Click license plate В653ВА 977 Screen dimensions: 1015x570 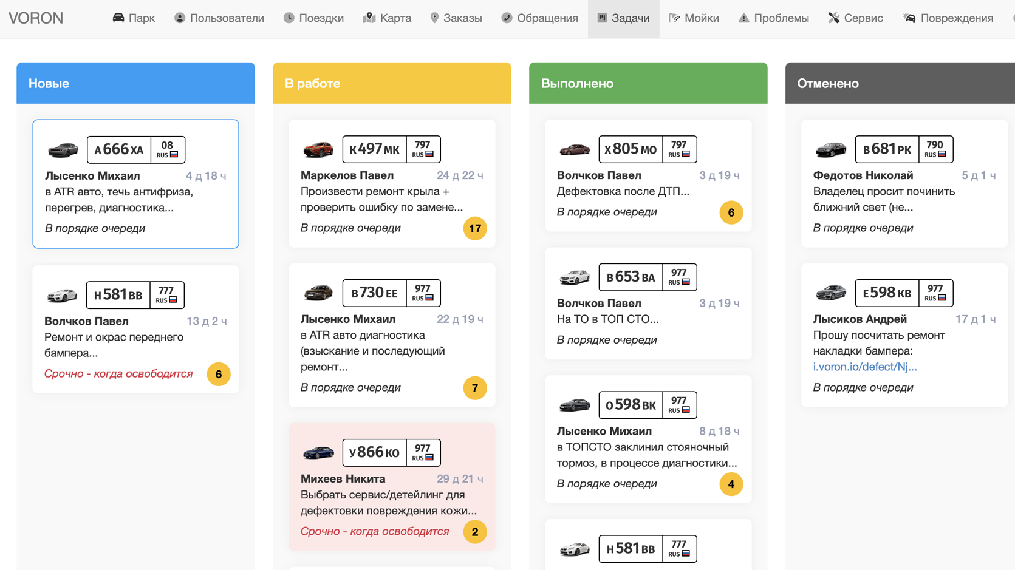point(648,277)
